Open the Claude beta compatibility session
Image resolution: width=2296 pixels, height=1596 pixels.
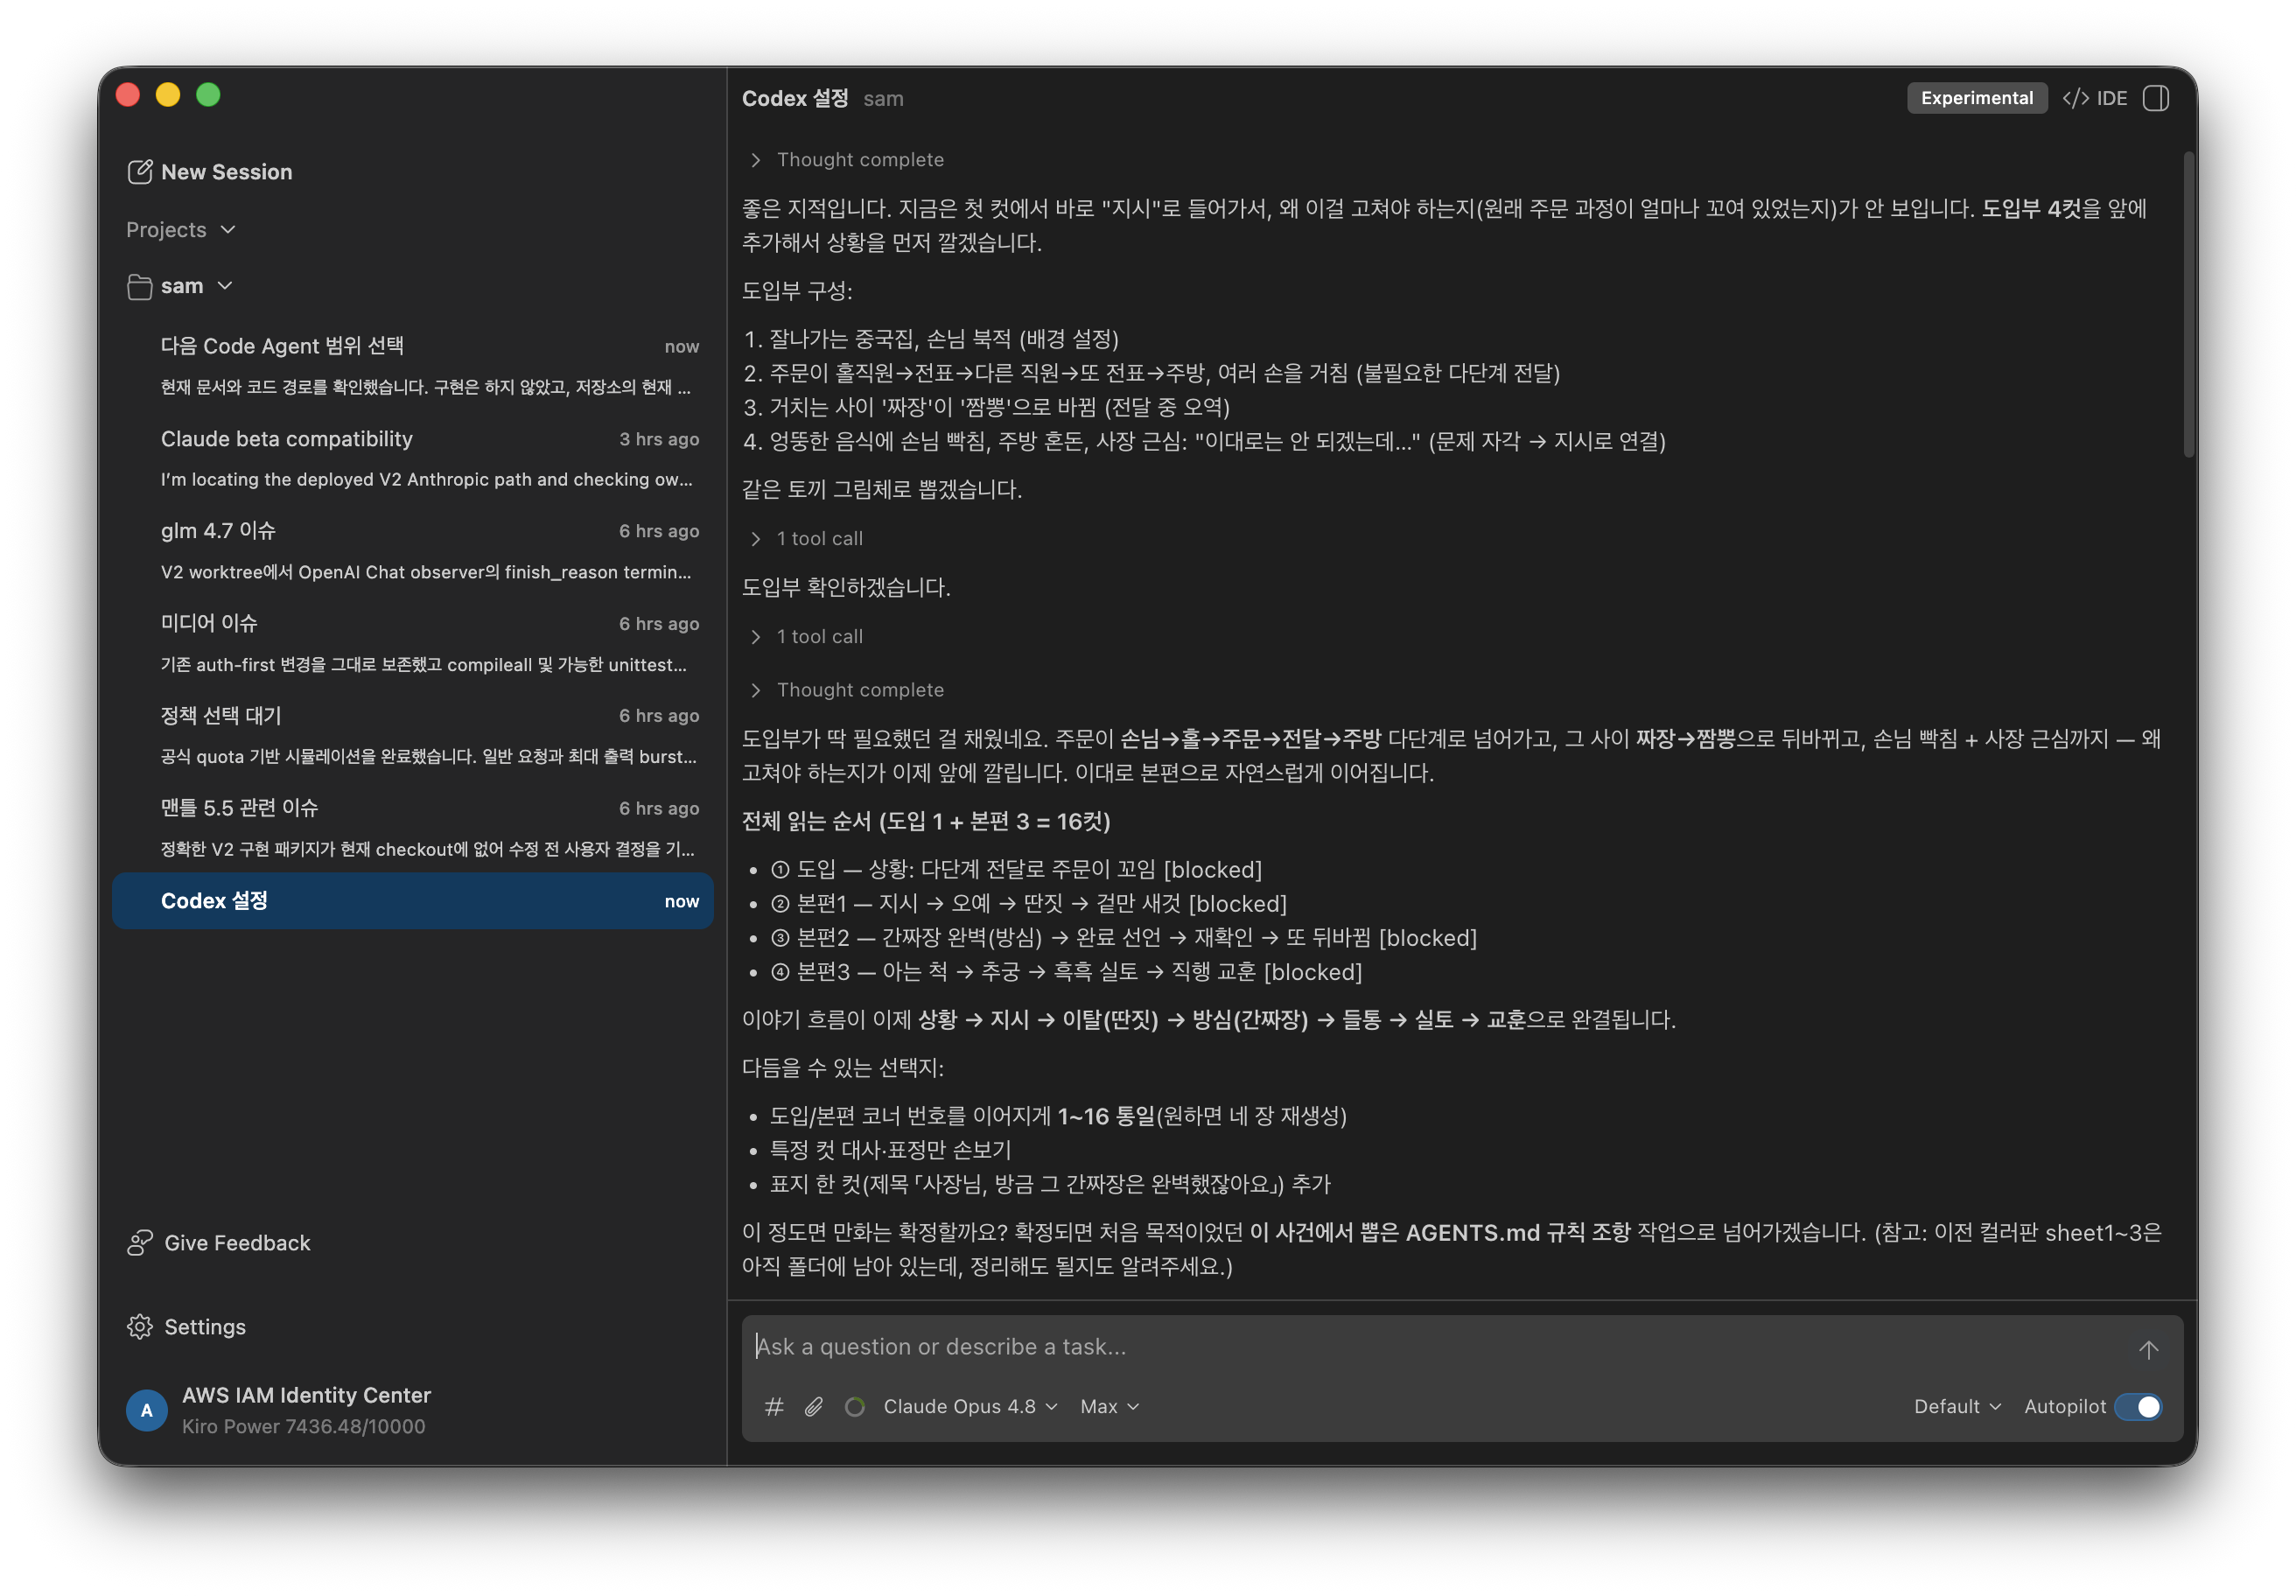(429, 458)
